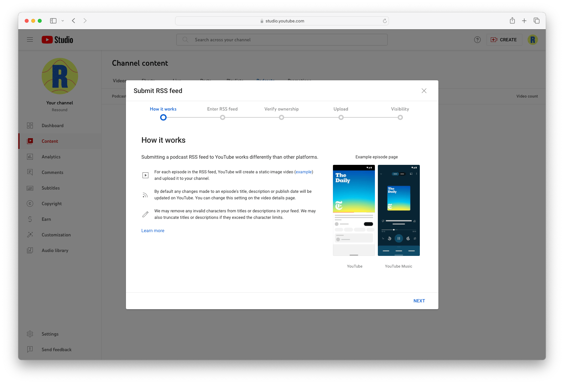Click the Analytics bar chart icon
Viewport: 564px width, 384px height.
point(30,157)
